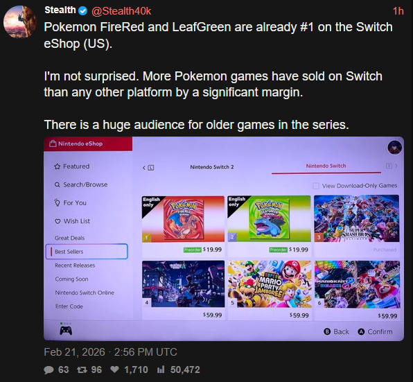Click the blue verified badge

tap(83, 11)
